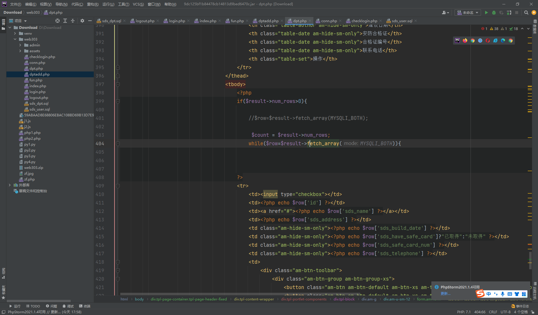Open page in Firefox browser icon
Viewport: 538px width, 315px height.
(x=465, y=41)
